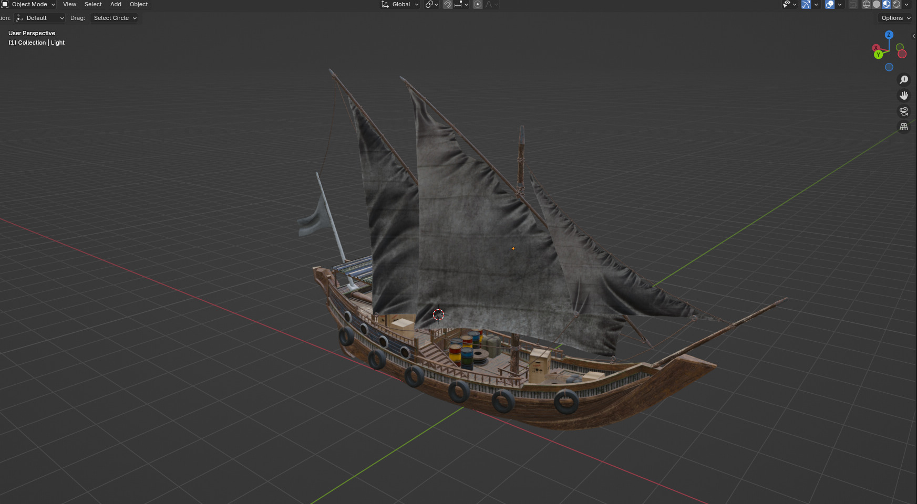Click the red X axis gizmo handle
Image resolution: width=917 pixels, height=504 pixels.
click(875, 48)
